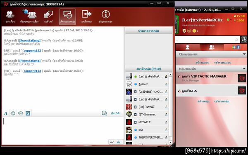Select the THEPOWEROFGR member name

point(151,138)
